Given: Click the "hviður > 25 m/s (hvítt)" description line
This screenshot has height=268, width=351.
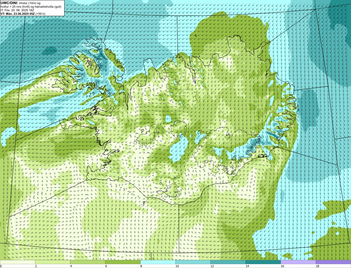Looking at the screenshot, I should 31,7.
